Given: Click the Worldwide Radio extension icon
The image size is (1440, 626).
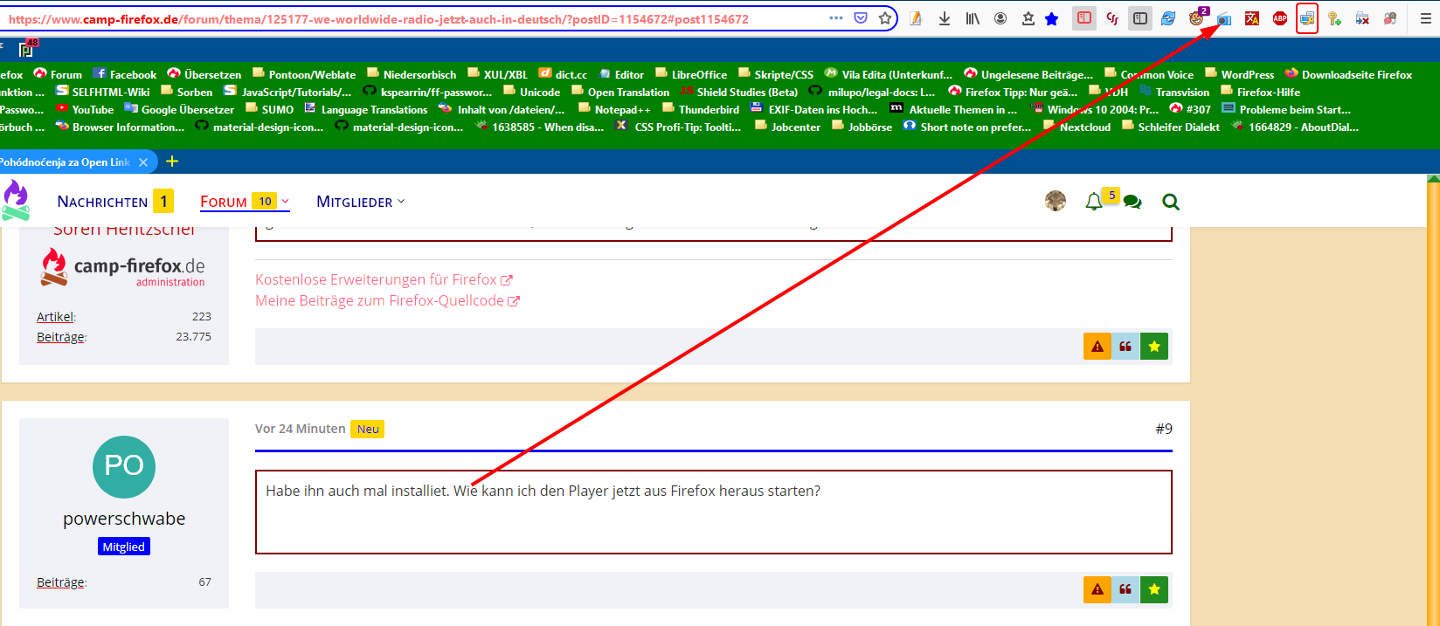Looking at the screenshot, I should [x=1224, y=18].
